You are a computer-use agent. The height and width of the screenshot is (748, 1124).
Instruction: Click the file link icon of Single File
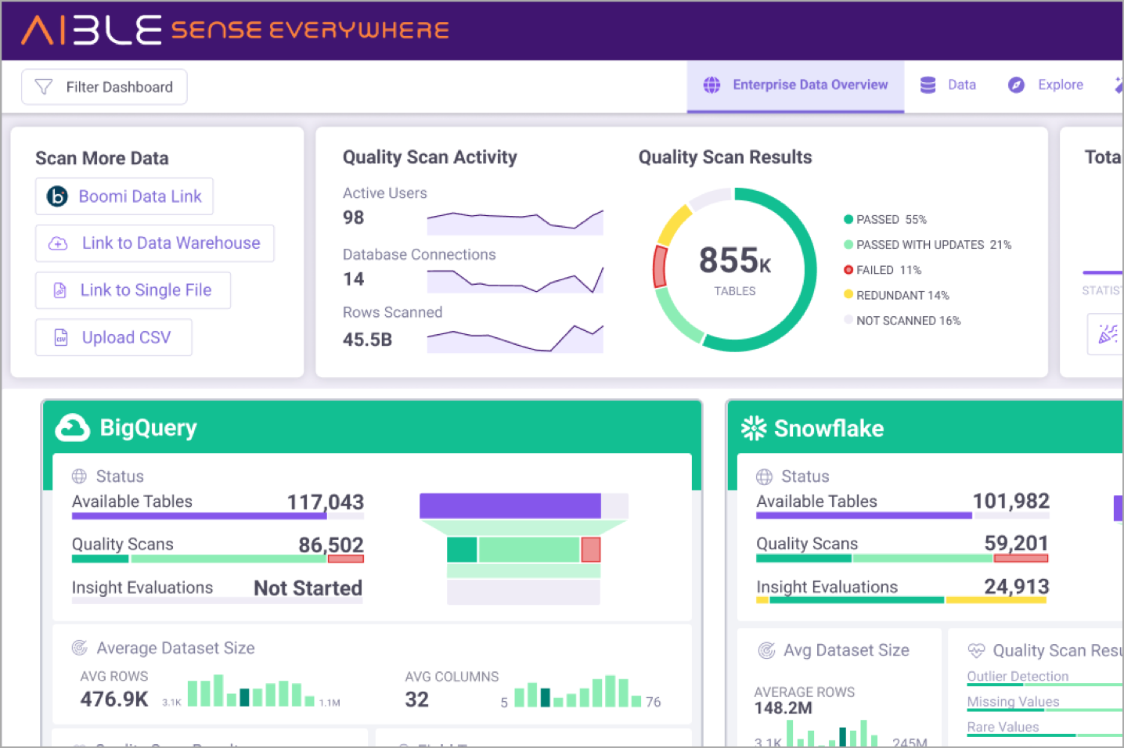point(59,290)
